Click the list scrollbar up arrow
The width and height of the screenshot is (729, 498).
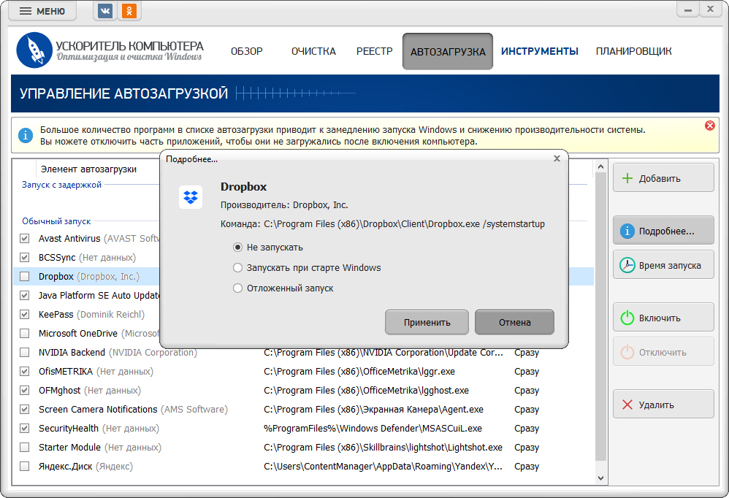click(x=600, y=166)
